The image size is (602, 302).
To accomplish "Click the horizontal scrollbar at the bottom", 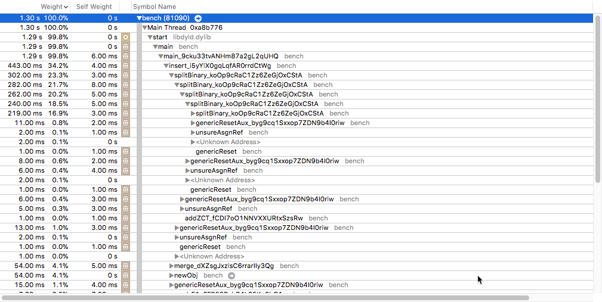I will pos(266,298).
